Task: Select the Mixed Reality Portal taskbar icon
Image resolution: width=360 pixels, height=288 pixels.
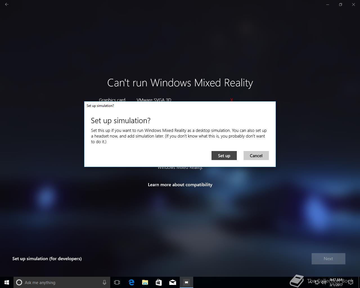Action: (186, 282)
